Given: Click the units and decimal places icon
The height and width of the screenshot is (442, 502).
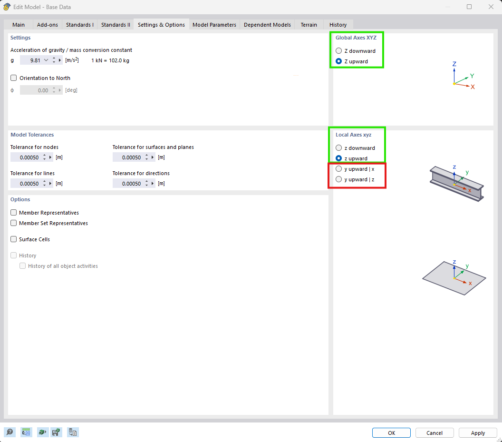Looking at the screenshot, I should click(x=26, y=432).
